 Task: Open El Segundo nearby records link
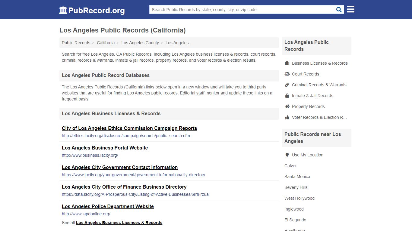[295, 220]
